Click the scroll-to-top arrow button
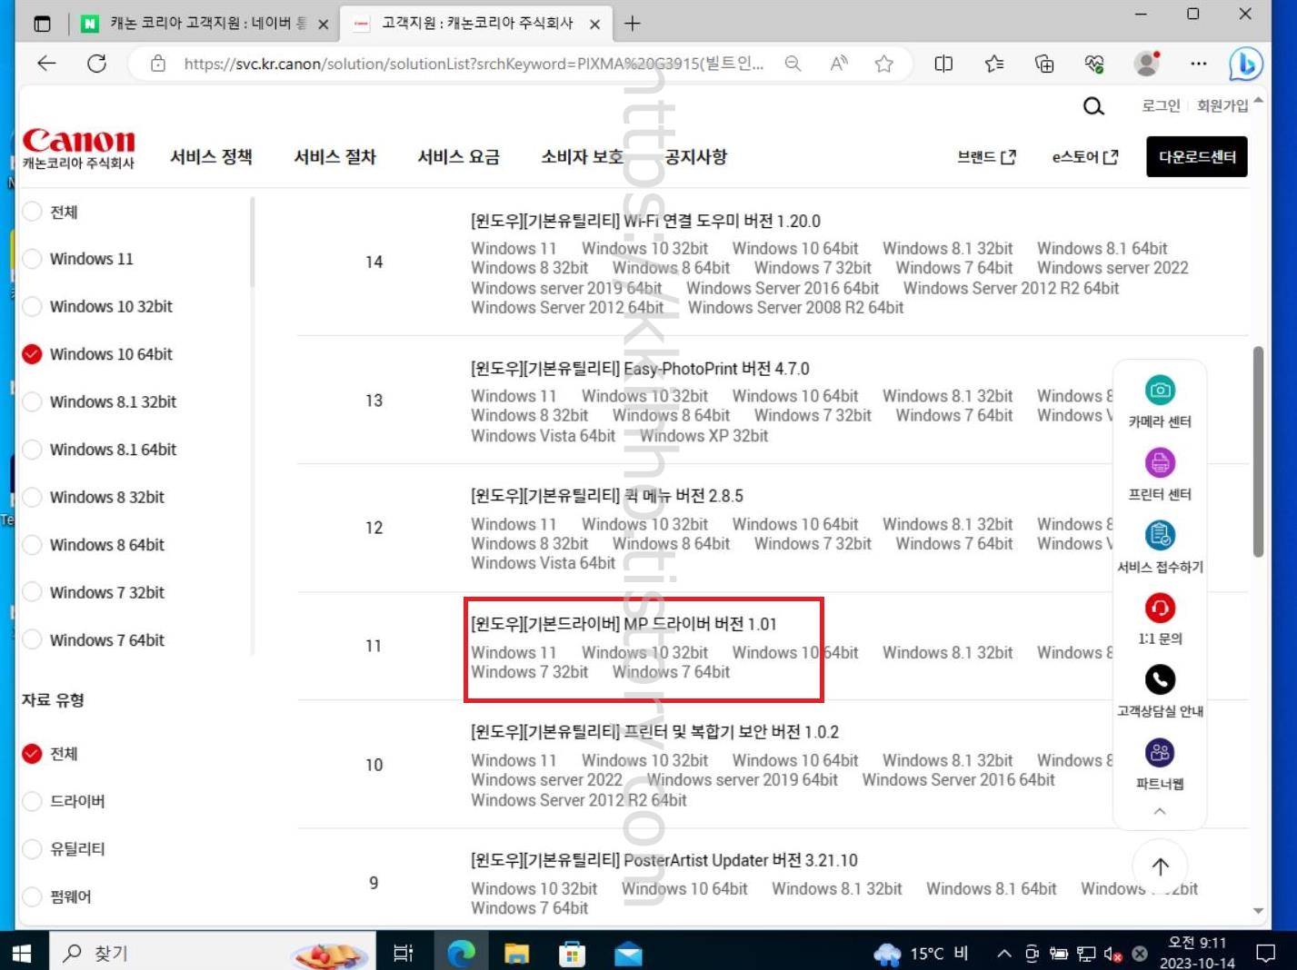The image size is (1297, 970). pyautogui.click(x=1160, y=866)
